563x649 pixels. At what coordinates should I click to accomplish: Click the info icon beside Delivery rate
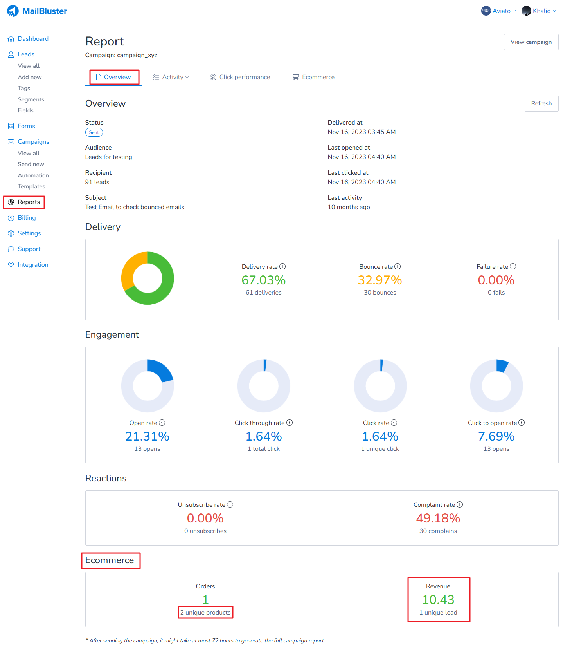pyautogui.click(x=282, y=266)
